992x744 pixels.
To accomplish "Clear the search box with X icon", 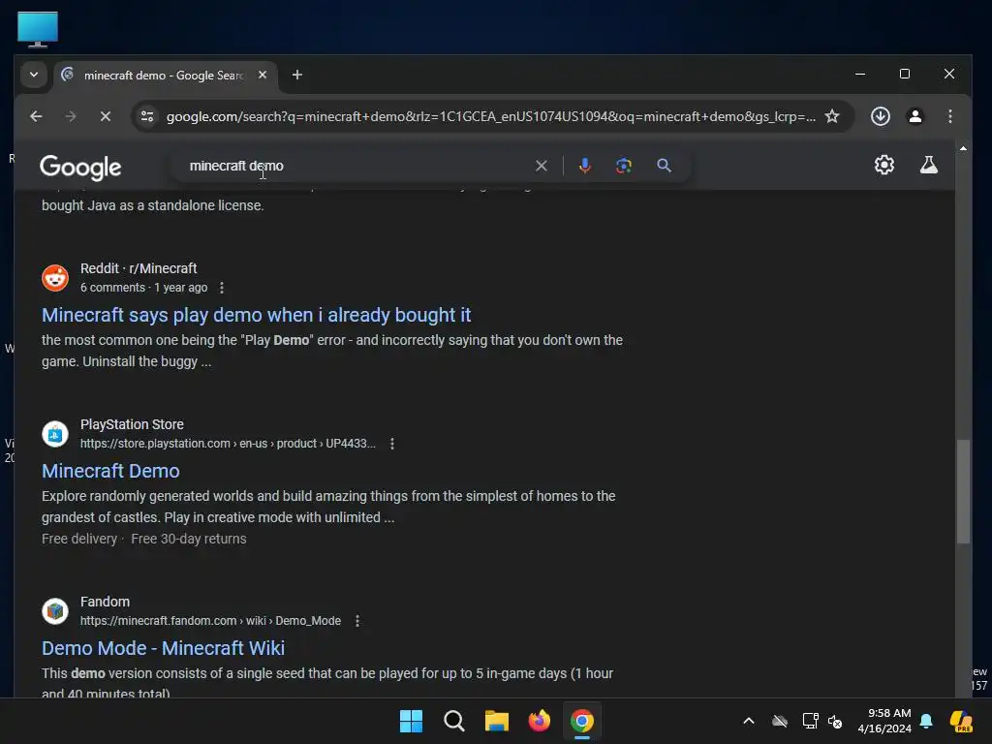I will coord(541,166).
